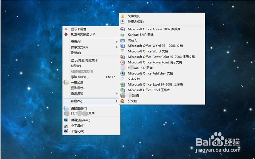Screen dimensions: 255x159
Task: Expand the 查看(V) submenu arrow
Action: (117, 42)
